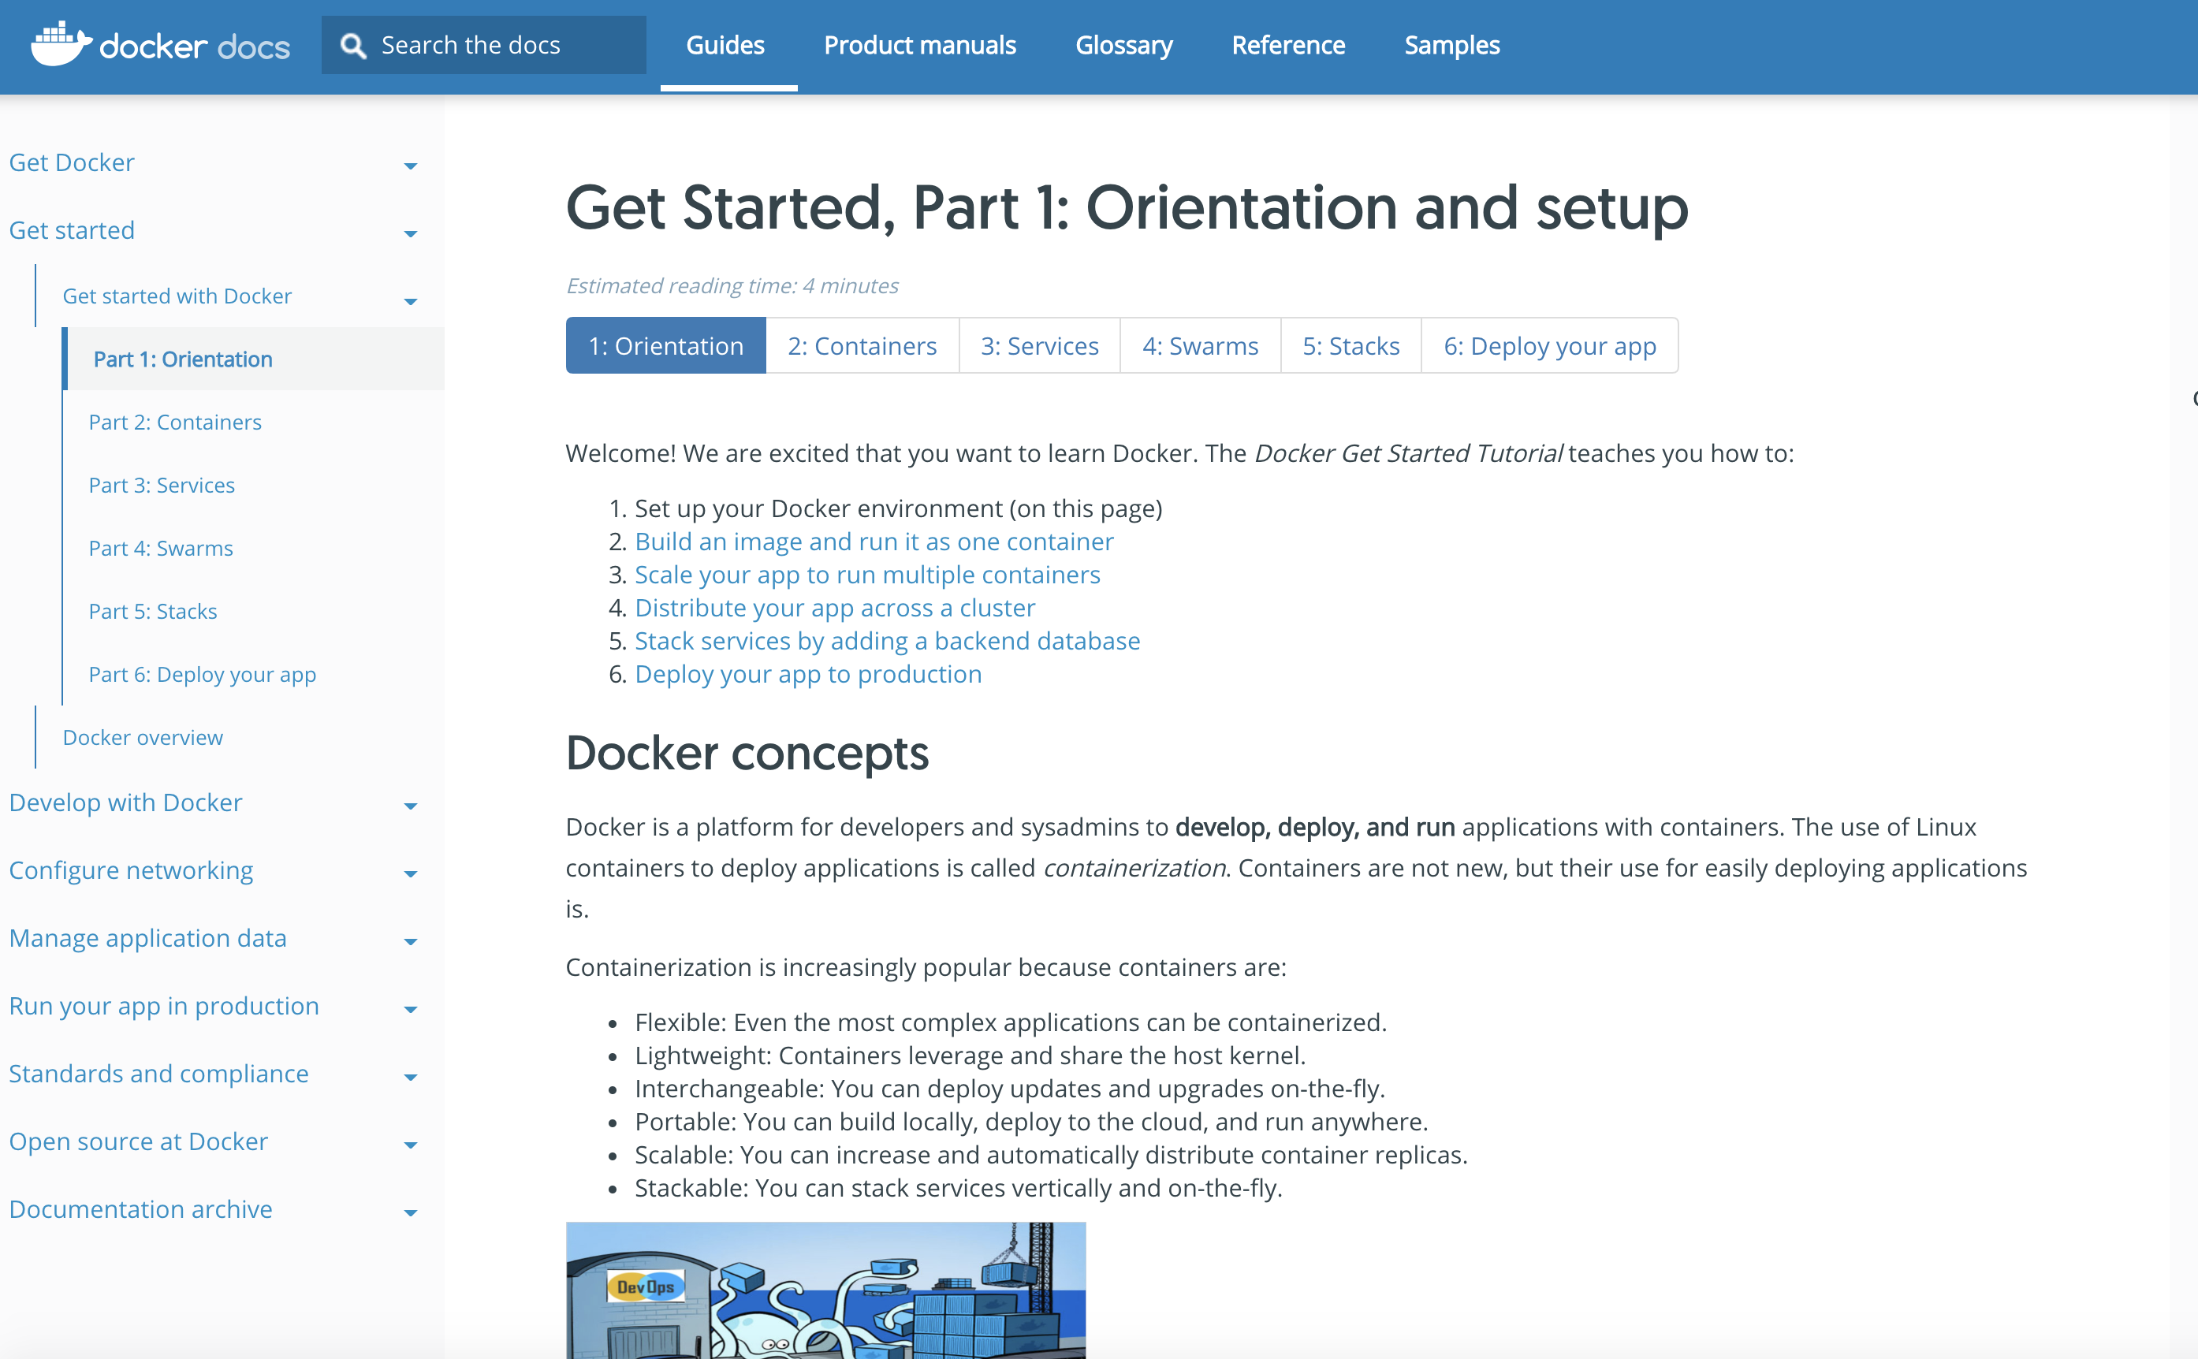
Task: Follow Build an image and run link
Action: pos(874,541)
